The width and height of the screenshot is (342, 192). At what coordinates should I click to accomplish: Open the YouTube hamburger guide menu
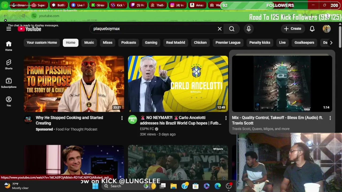tap(9, 29)
